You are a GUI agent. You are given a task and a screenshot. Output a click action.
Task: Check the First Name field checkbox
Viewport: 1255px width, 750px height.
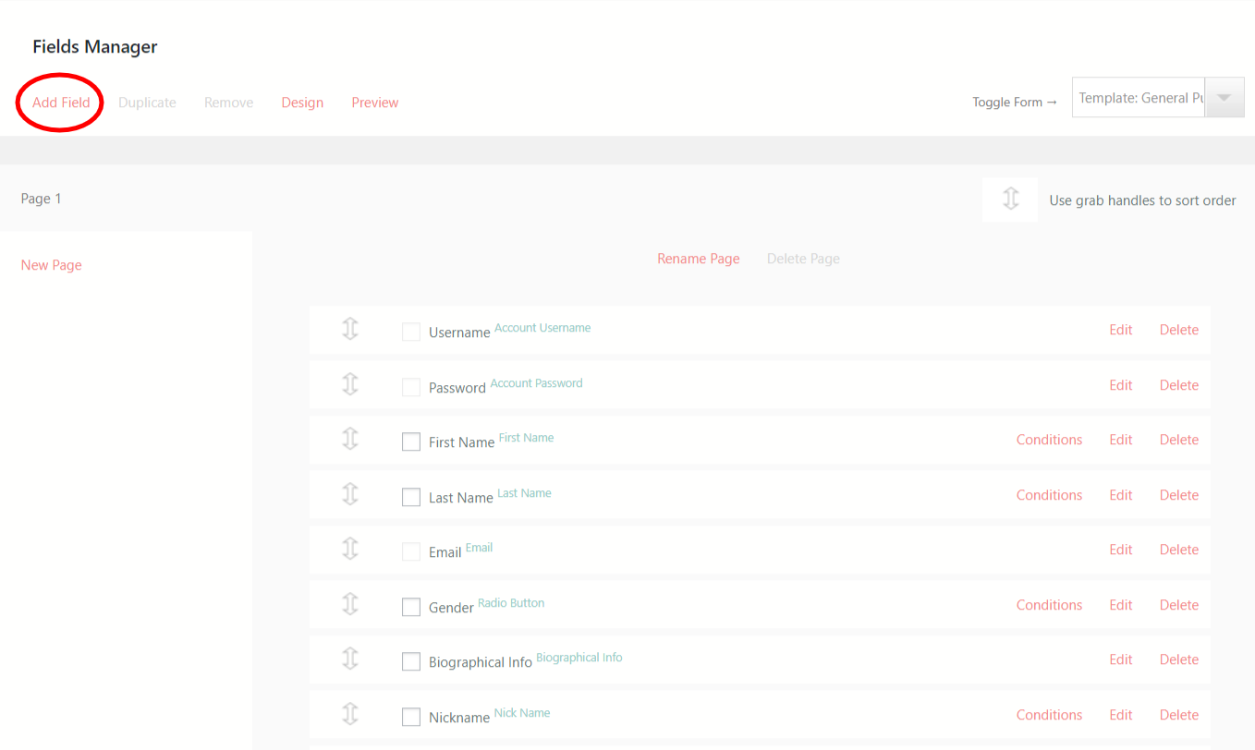pos(411,442)
